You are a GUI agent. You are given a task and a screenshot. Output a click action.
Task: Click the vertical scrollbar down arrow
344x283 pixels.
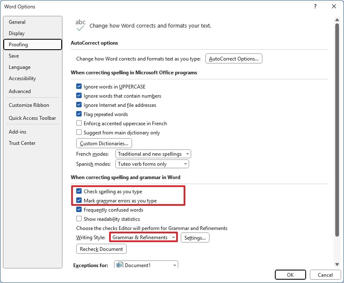coord(337,264)
